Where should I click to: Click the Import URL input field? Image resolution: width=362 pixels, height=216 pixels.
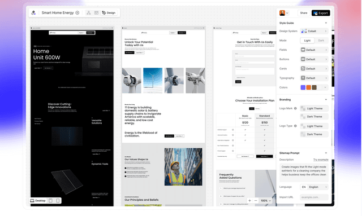pos(314,197)
